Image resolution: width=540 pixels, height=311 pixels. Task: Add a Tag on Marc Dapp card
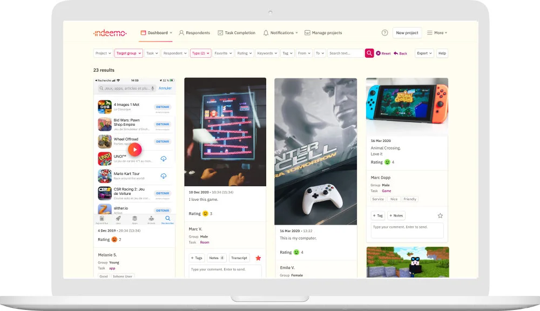coord(378,215)
